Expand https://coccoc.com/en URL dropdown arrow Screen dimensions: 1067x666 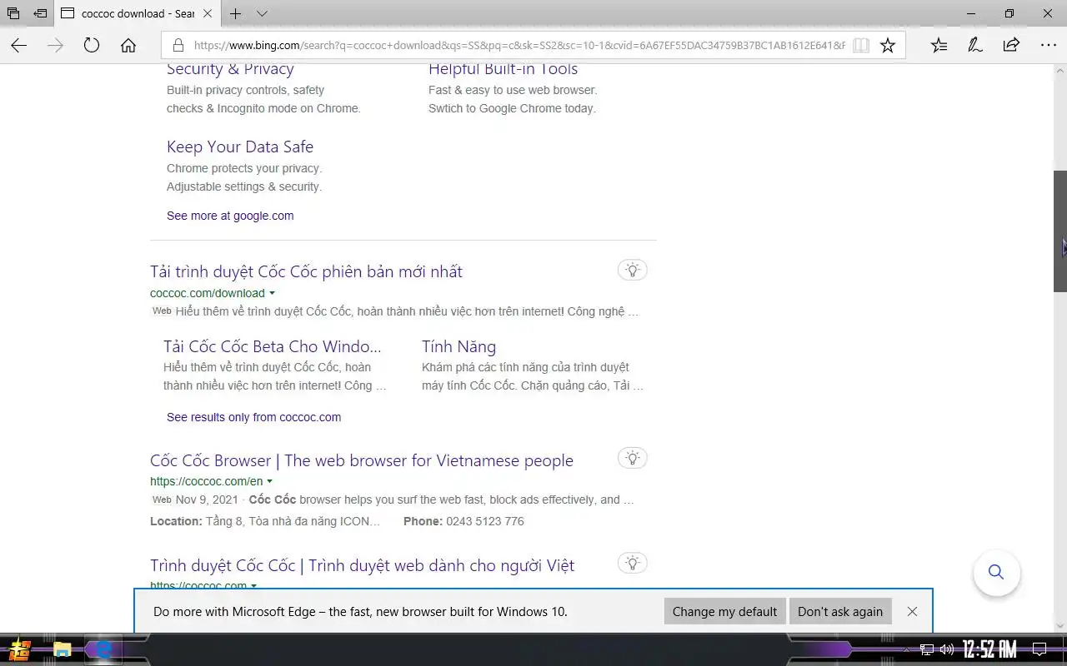269,481
